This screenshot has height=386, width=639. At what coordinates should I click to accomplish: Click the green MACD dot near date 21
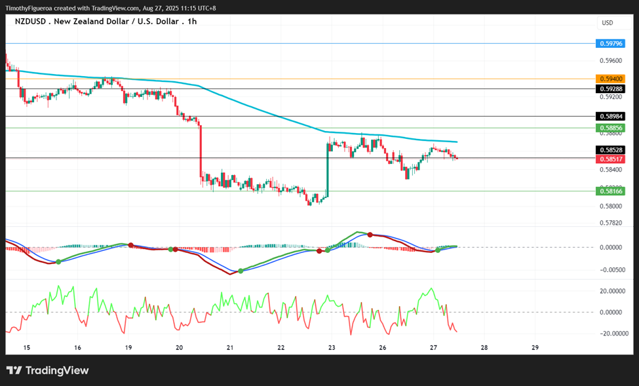pos(241,271)
